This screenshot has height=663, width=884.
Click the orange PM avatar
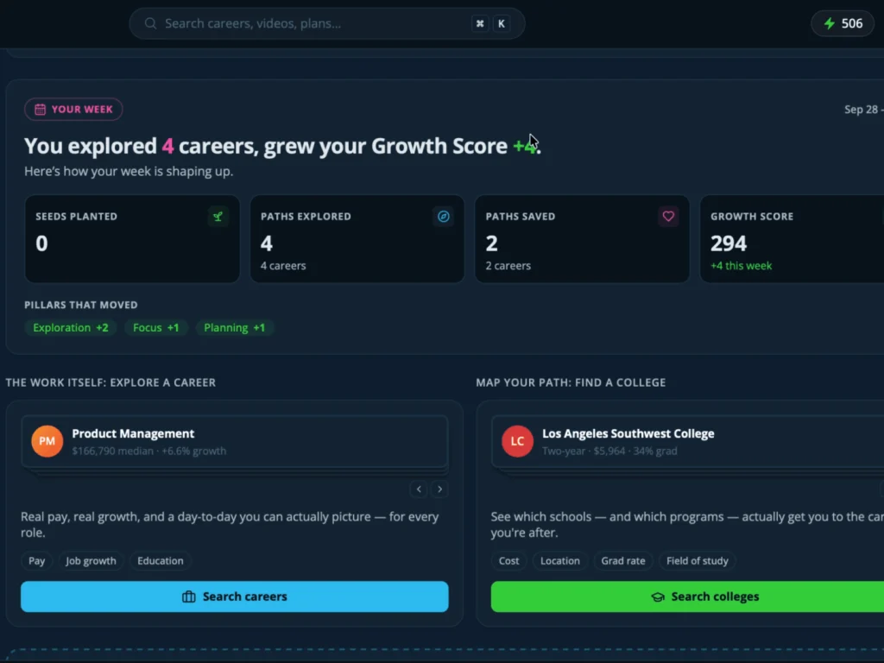(47, 441)
